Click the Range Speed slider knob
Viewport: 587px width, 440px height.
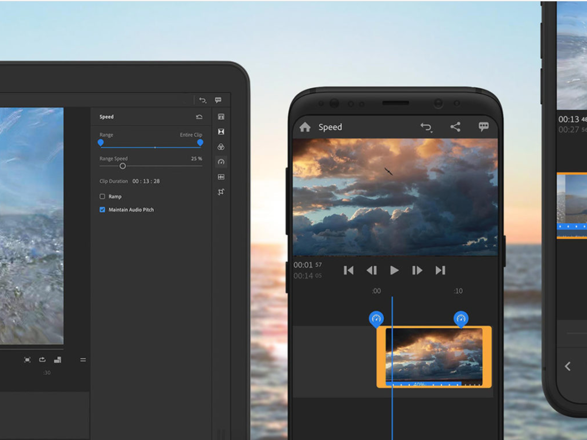(x=122, y=166)
